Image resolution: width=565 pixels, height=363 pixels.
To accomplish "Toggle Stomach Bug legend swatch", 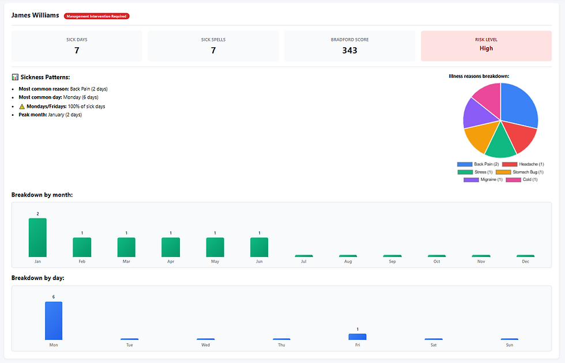I will [503, 172].
